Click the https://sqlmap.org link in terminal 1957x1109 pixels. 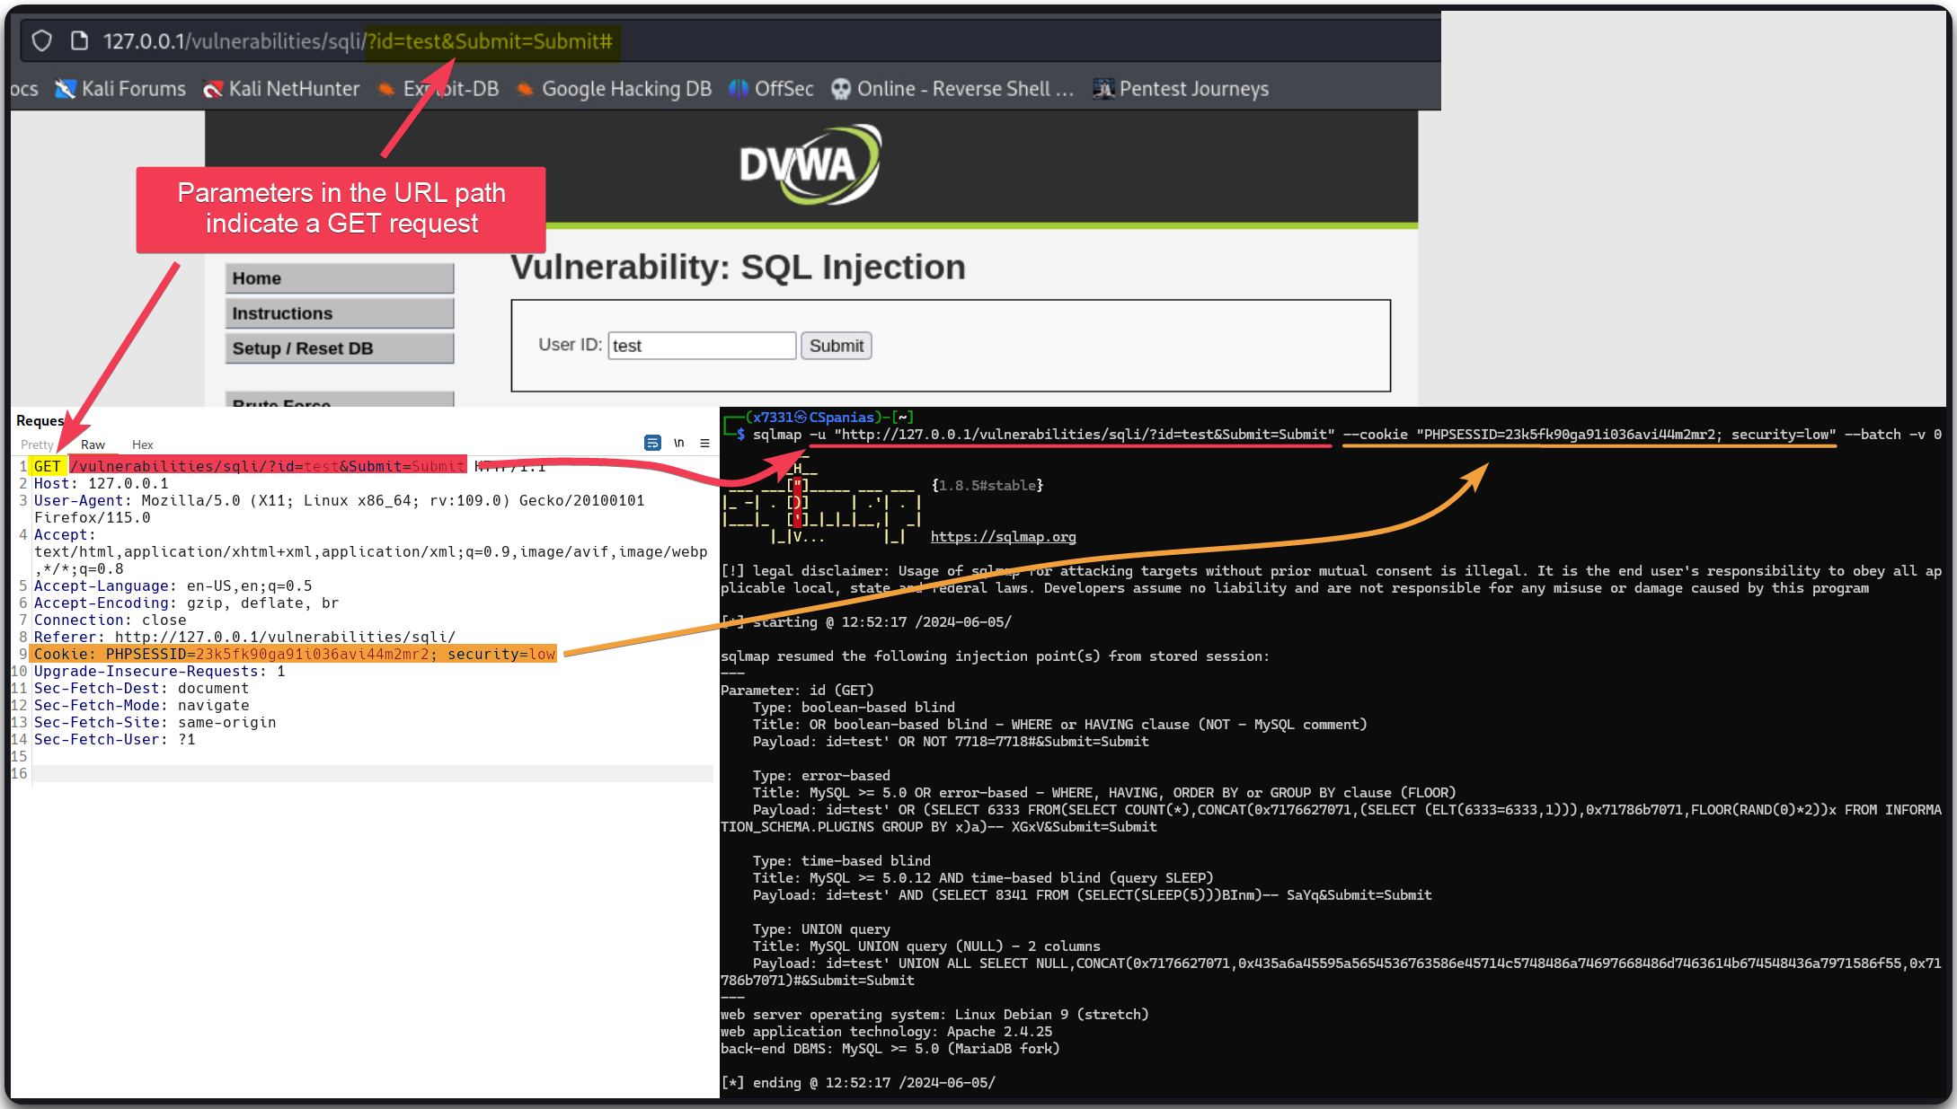tap(1003, 537)
